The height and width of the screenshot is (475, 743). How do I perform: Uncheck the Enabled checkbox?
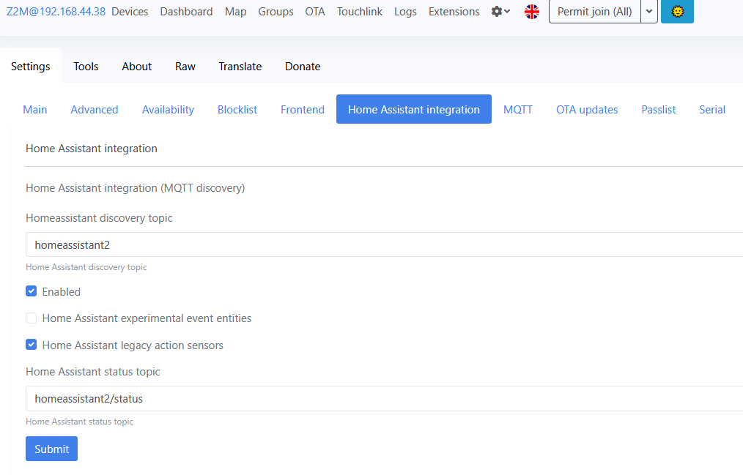[32, 291]
